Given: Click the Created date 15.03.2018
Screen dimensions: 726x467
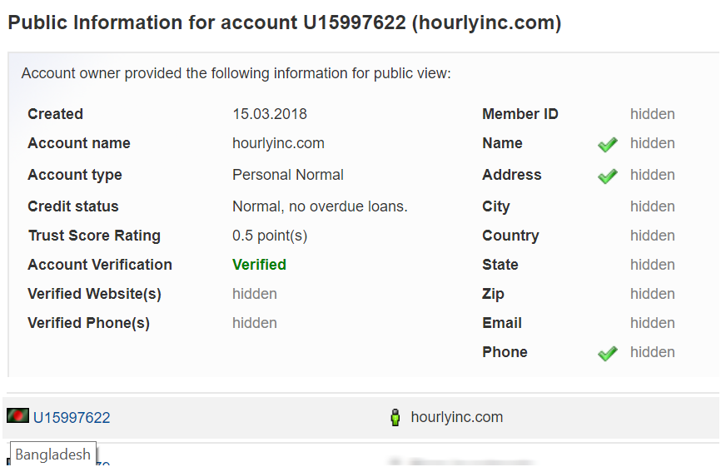Looking at the screenshot, I should coord(270,114).
